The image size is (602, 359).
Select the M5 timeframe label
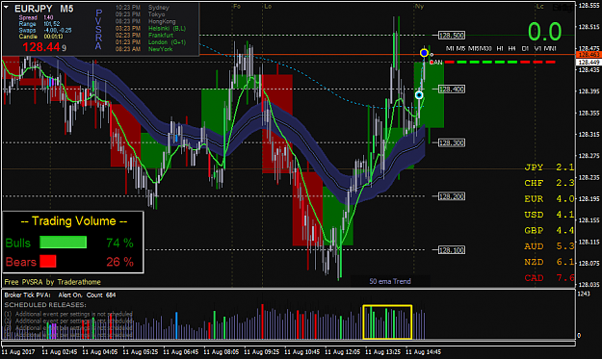click(x=460, y=49)
